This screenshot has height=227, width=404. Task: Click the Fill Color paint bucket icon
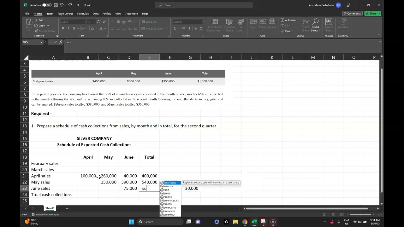tap(92, 28)
